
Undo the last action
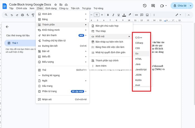[x=12, y=15]
